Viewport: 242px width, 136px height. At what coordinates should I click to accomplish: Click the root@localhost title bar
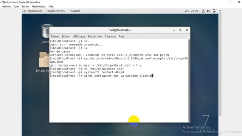(119, 30)
